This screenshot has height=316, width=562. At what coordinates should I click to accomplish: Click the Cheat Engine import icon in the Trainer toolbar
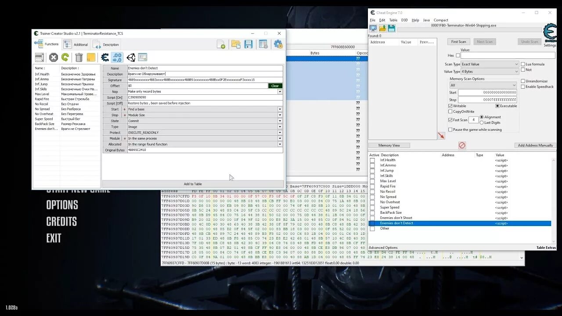point(105,57)
